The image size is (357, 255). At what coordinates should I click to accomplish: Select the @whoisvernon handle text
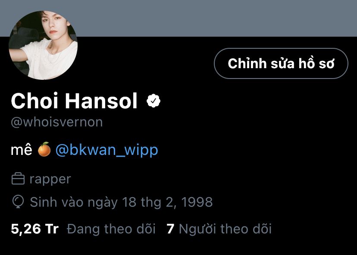click(x=56, y=122)
